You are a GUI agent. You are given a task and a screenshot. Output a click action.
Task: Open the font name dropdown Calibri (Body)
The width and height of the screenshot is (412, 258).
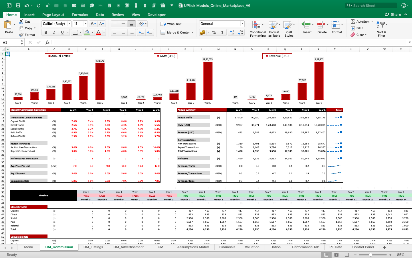[69, 24]
